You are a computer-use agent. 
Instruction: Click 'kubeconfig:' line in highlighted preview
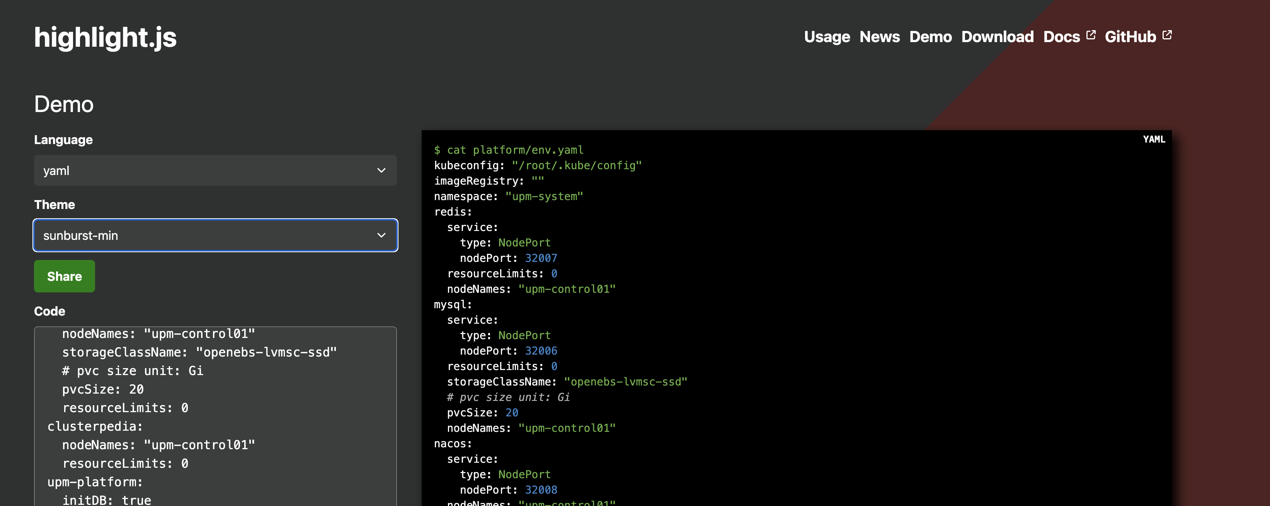(537, 166)
